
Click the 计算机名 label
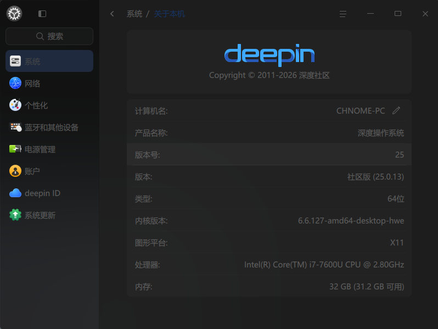click(x=151, y=111)
